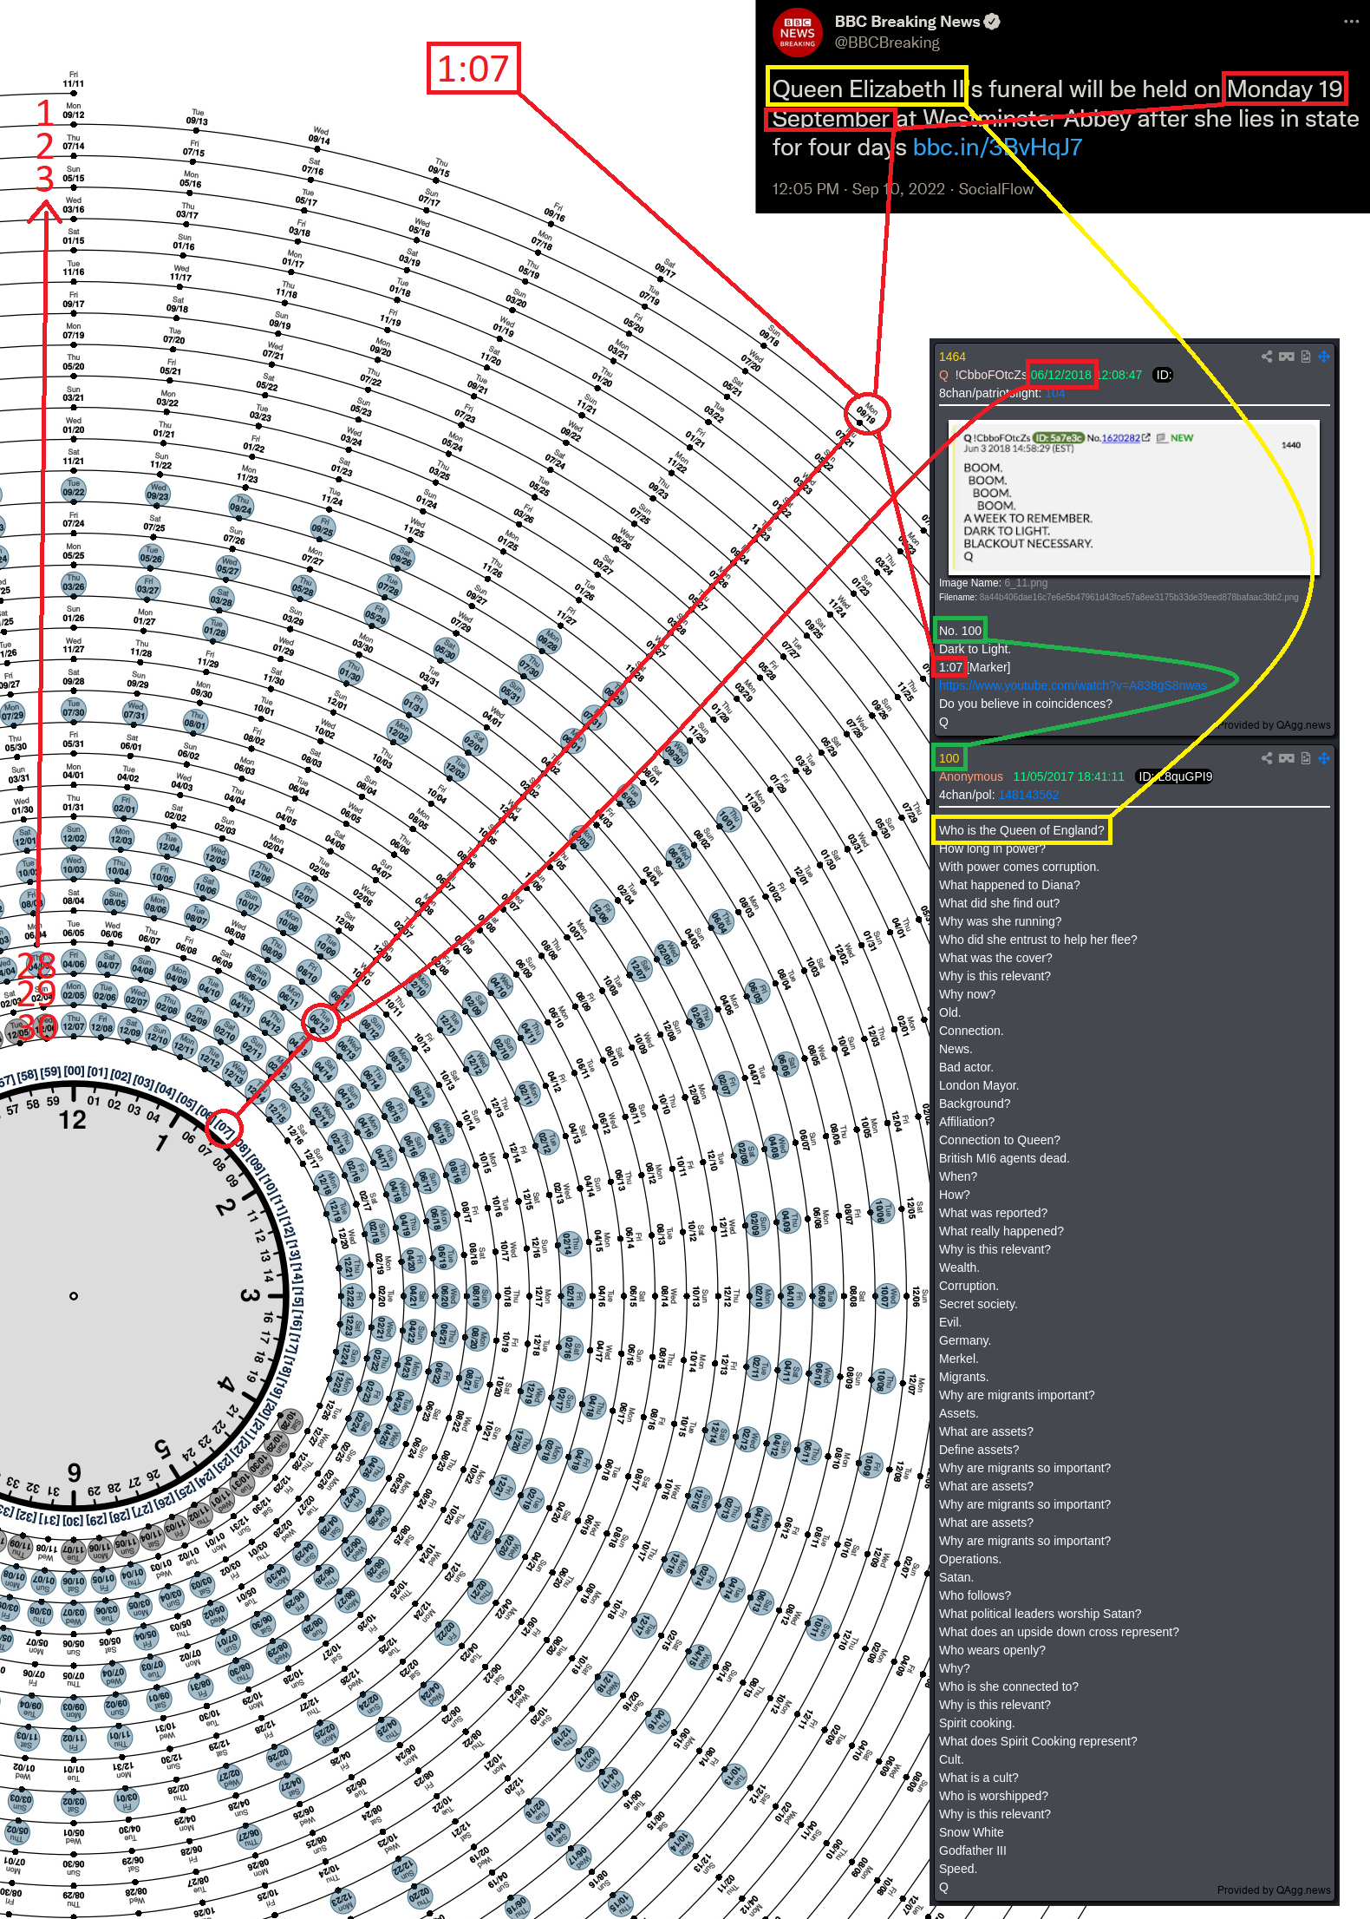Click the line 'British MI6 agents dead.'
1370x1919 pixels.
coord(1004,1158)
